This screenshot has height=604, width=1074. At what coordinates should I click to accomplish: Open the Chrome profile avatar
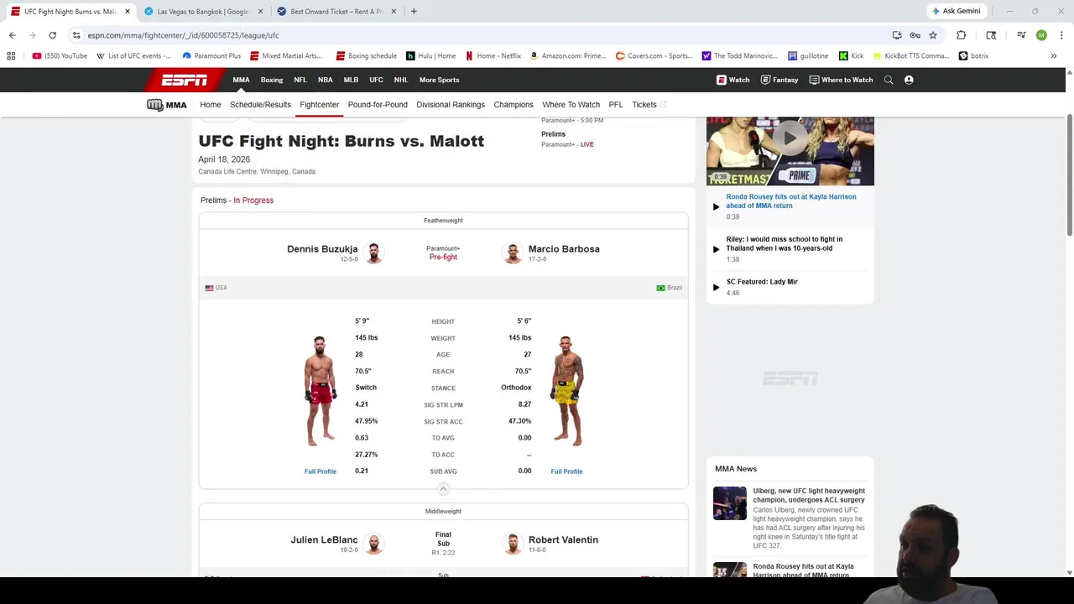(x=1041, y=35)
